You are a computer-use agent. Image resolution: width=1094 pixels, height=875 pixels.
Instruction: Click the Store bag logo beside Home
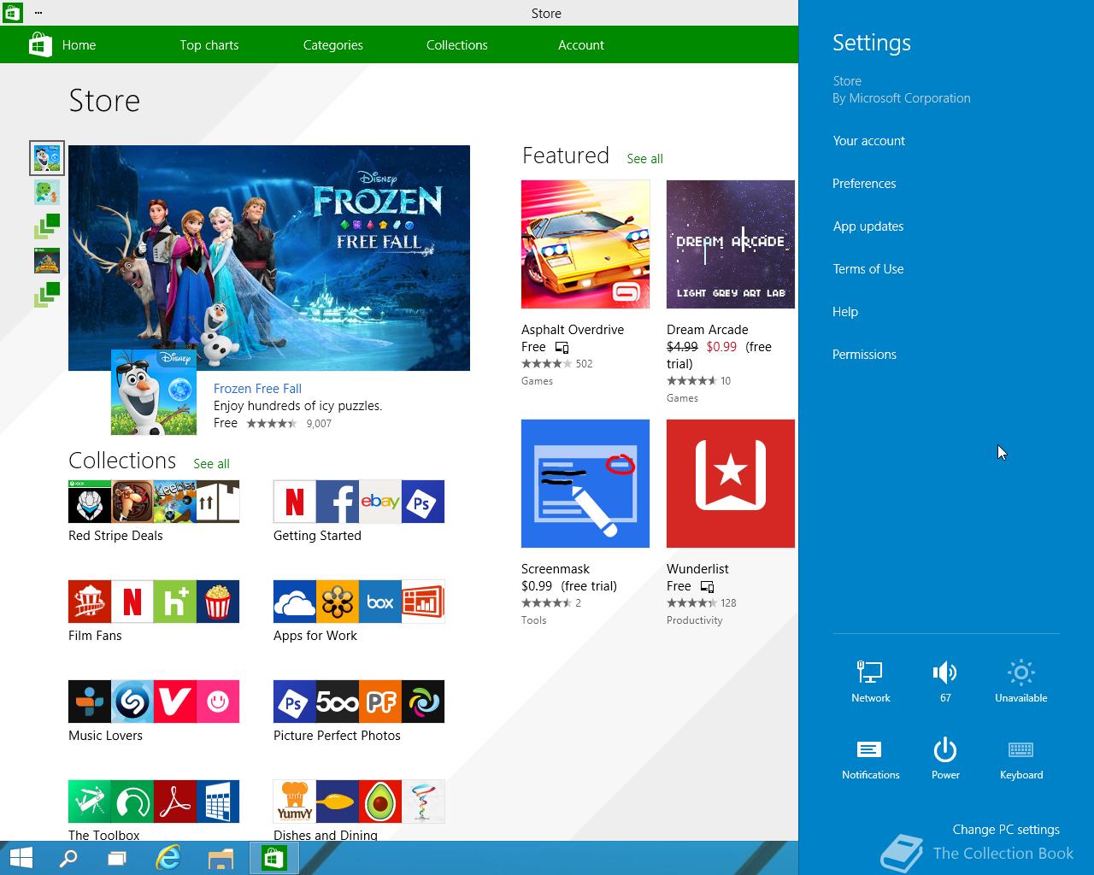click(x=40, y=44)
